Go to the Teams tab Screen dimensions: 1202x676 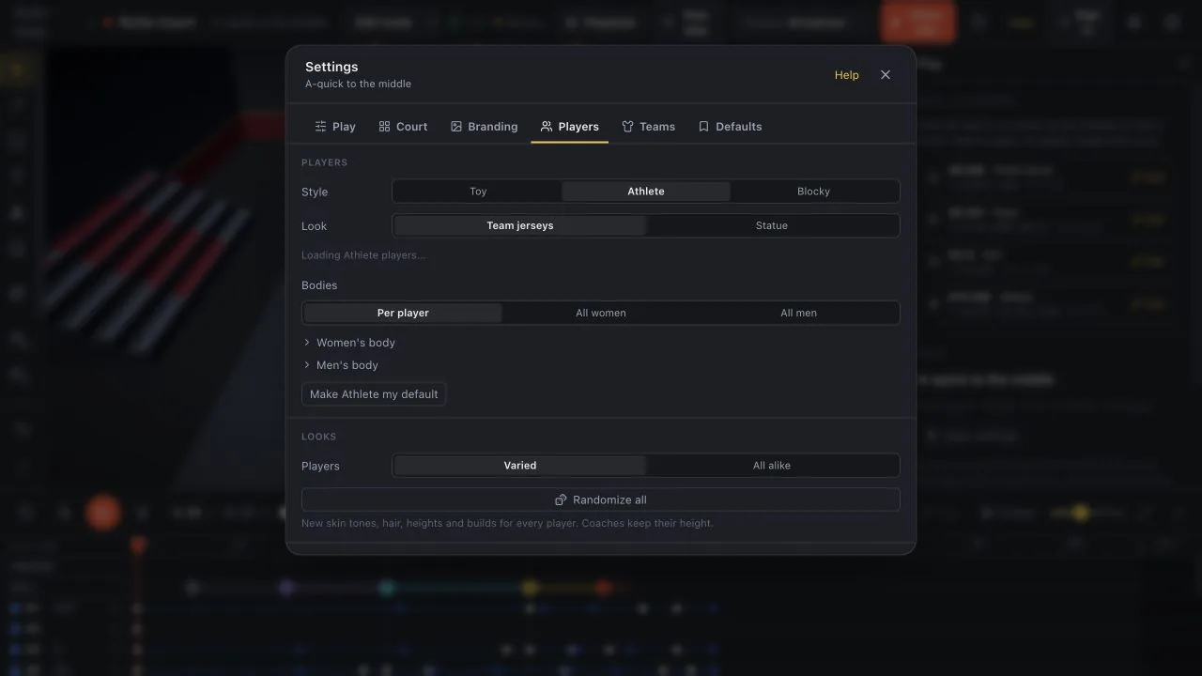tap(648, 127)
